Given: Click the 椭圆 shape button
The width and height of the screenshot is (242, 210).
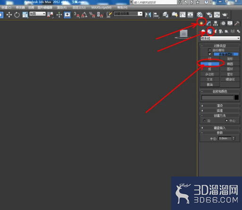Looking at the screenshot, I should tap(230, 64).
